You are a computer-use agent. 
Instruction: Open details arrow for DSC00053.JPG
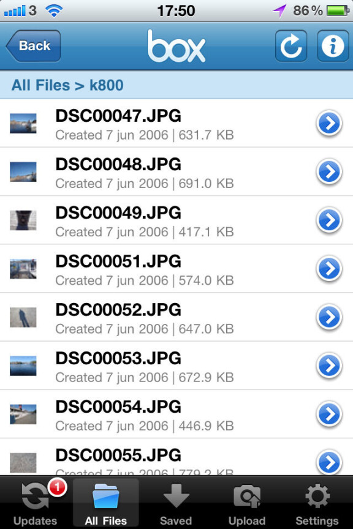329,366
